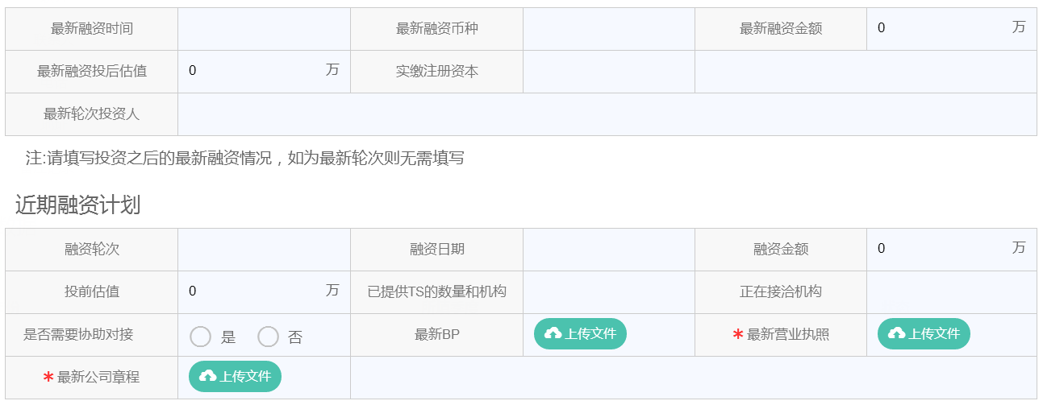Open the 融资日期 date field
1043x405 pixels.
pos(609,250)
